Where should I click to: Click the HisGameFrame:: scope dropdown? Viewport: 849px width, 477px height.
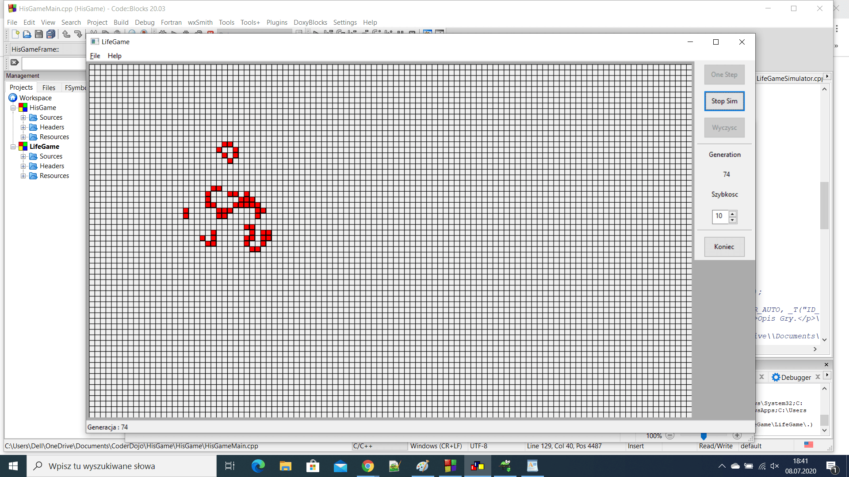pos(49,49)
